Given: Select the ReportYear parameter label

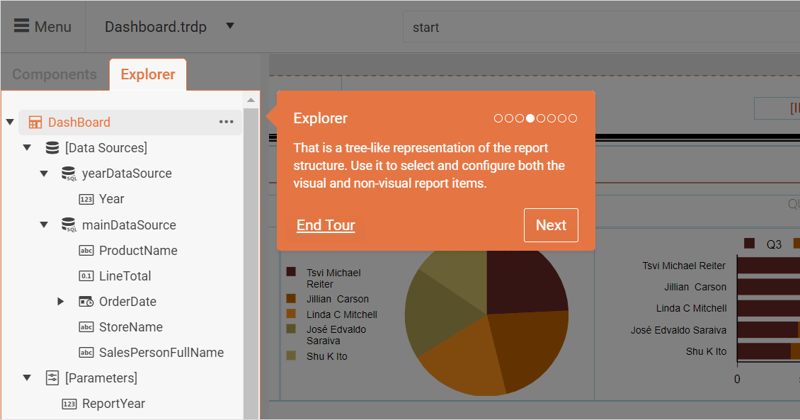Looking at the screenshot, I should 114,404.
